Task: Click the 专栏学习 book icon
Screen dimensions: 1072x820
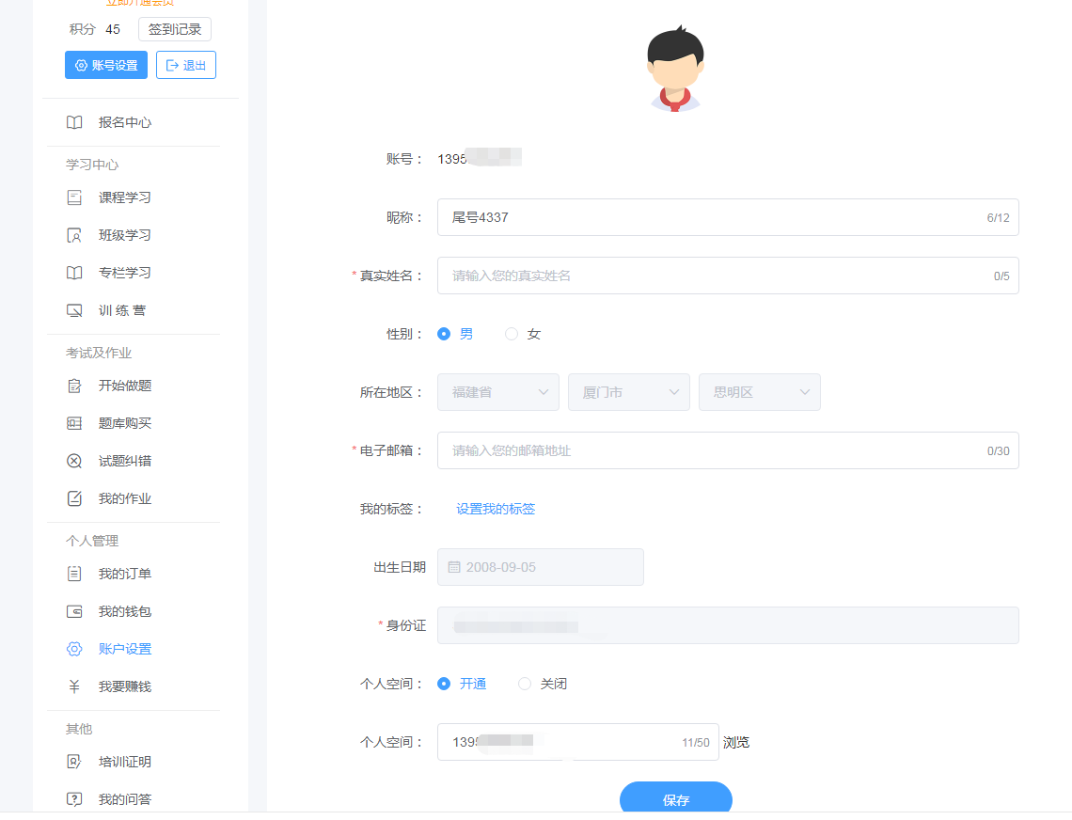Action: [x=74, y=273]
